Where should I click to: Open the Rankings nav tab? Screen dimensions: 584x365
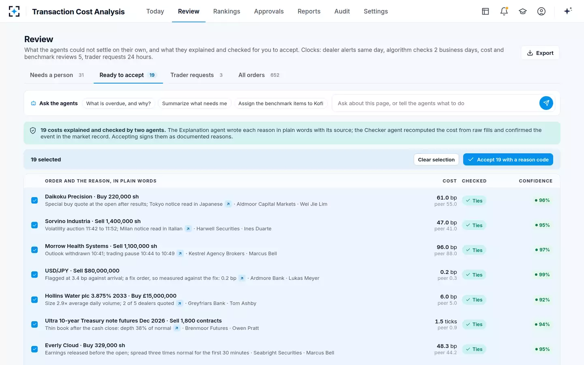[x=227, y=11]
